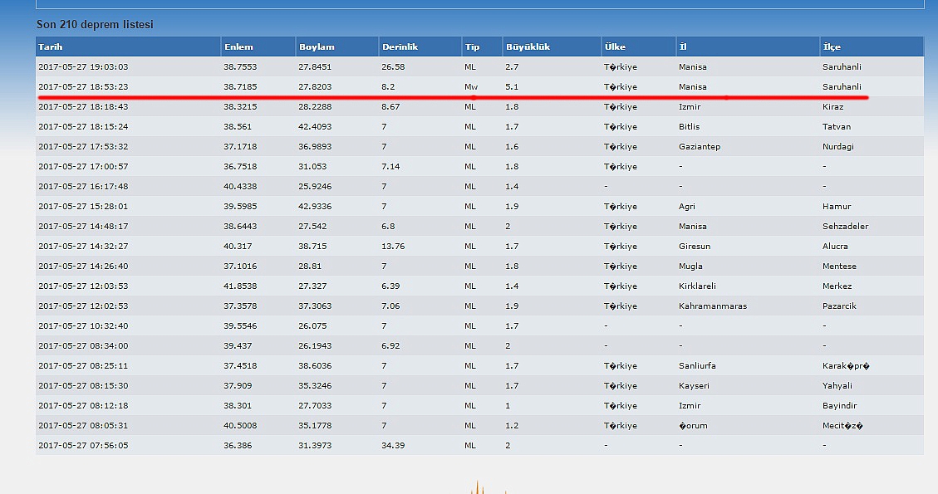Select the date 2017-05-27 19:03:03
Viewport: 938px width, 494px height.
tap(83, 67)
